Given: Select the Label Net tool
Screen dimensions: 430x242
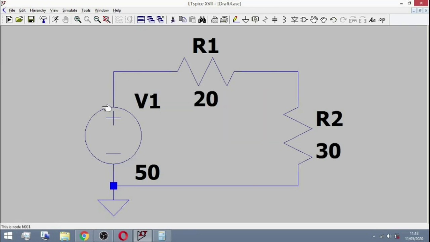Looking at the screenshot, I should (255, 20).
